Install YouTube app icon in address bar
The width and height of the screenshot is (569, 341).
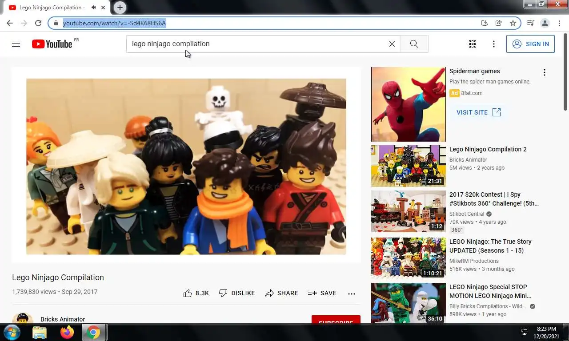click(485, 23)
